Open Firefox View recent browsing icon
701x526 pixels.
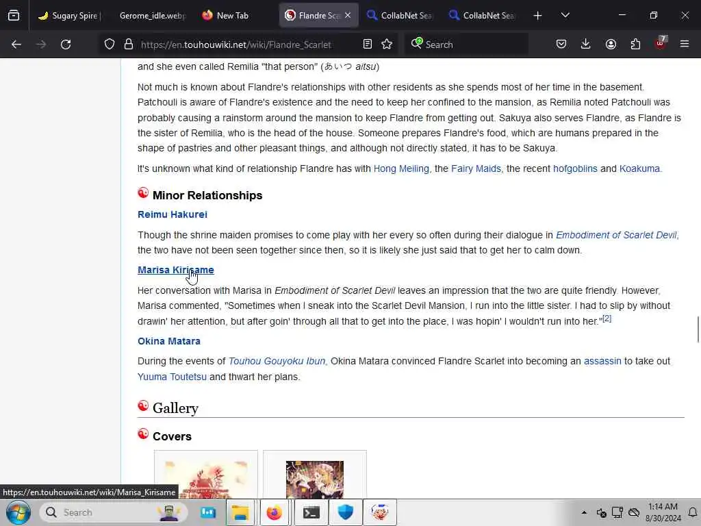pos(14,16)
